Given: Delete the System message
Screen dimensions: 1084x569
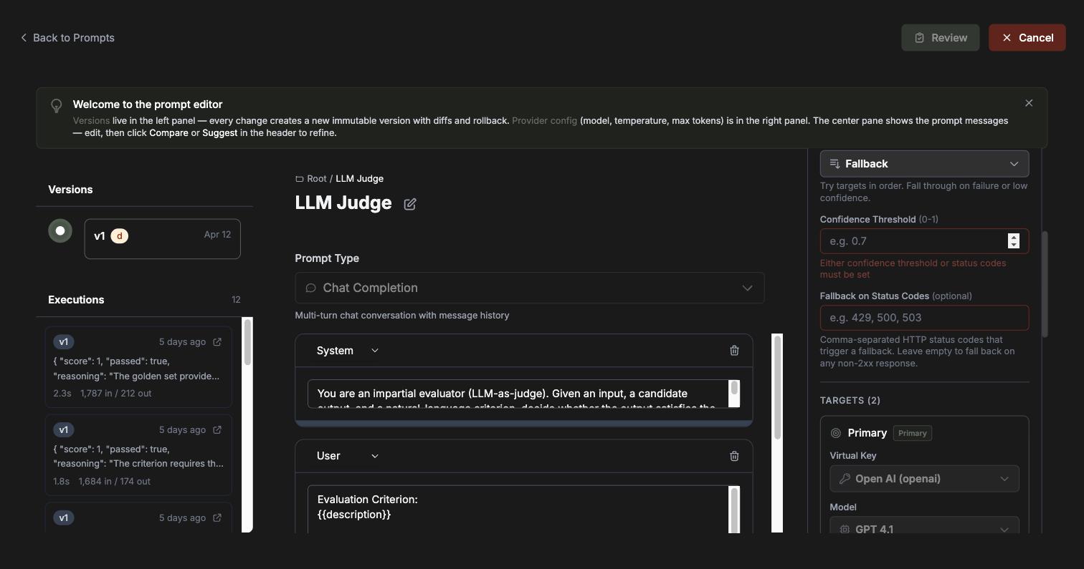Looking at the screenshot, I should pyautogui.click(x=734, y=351).
